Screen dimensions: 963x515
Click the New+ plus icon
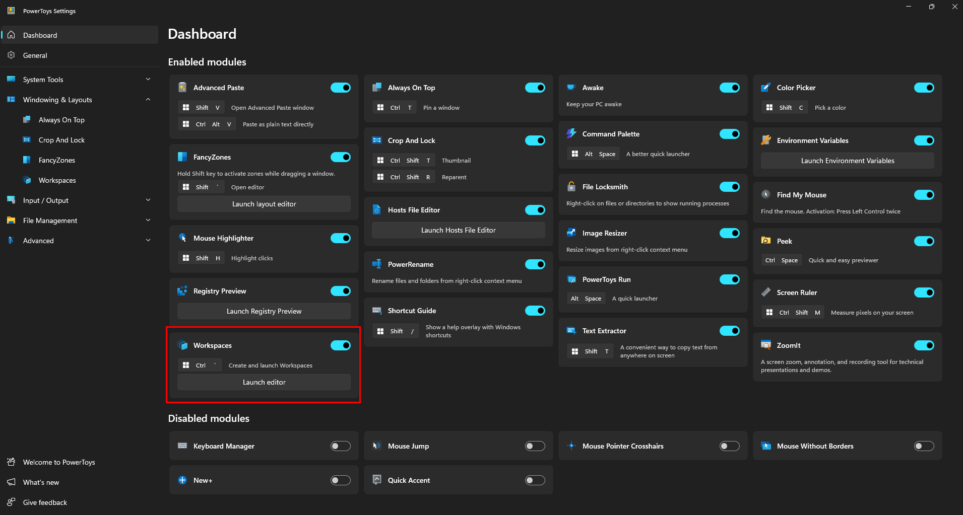coord(182,480)
